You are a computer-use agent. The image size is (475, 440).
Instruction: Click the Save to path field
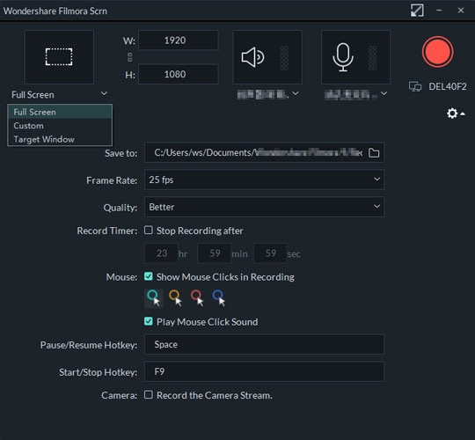pyautogui.click(x=265, y=152)
